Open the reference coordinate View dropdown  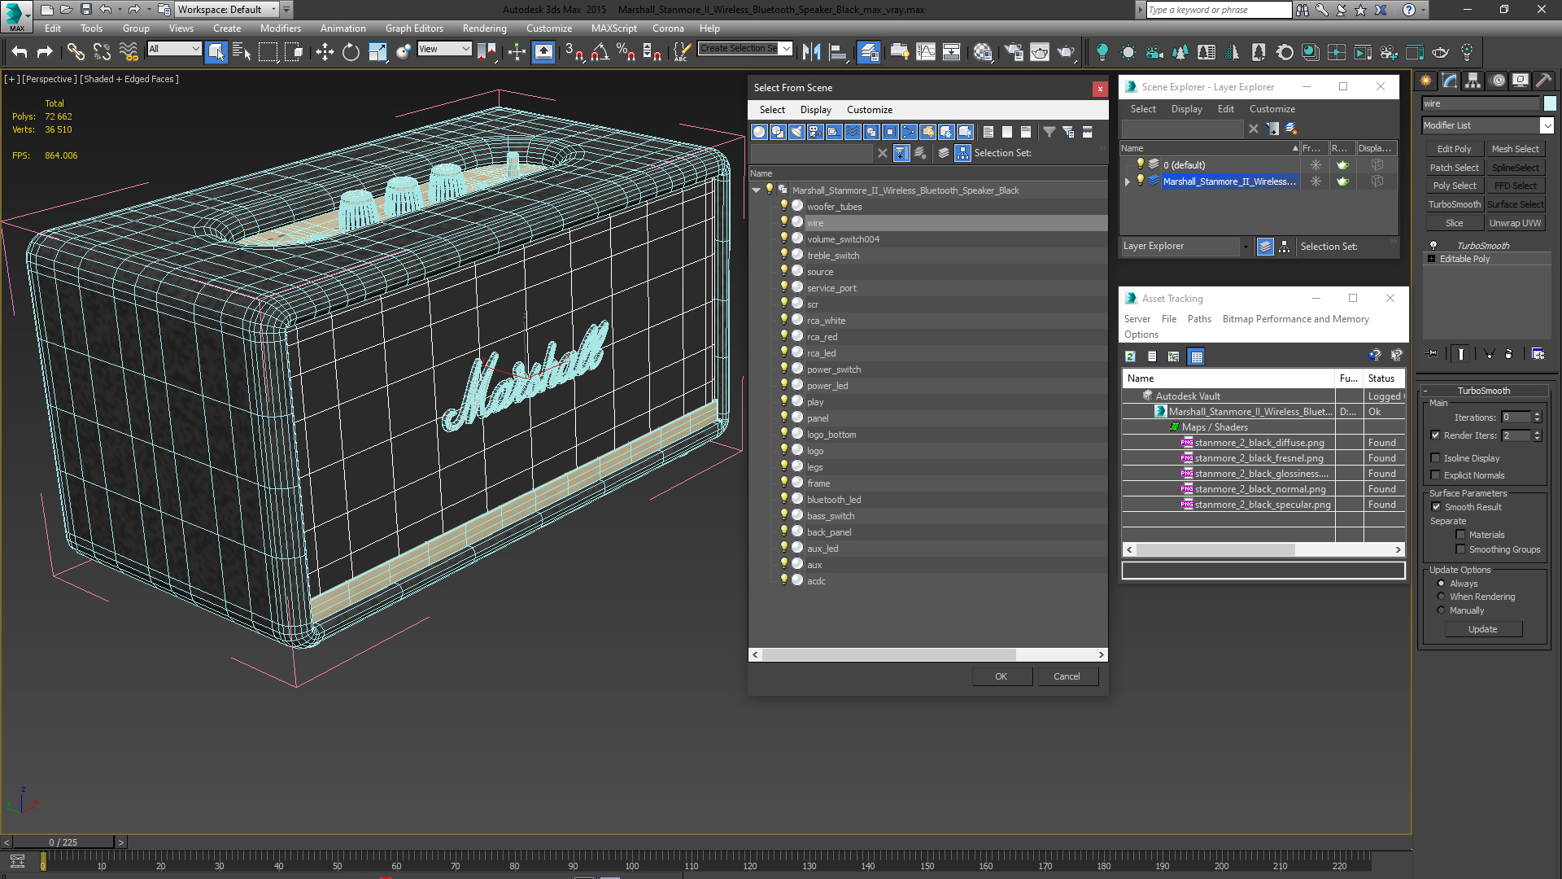(x=444, y=49)
